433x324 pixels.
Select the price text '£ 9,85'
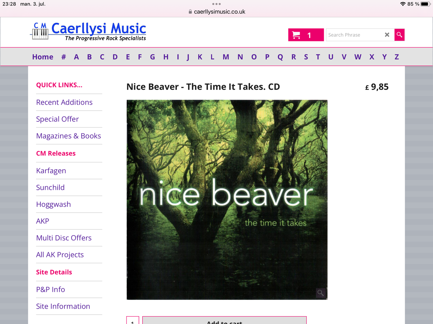tap(377, 87)
